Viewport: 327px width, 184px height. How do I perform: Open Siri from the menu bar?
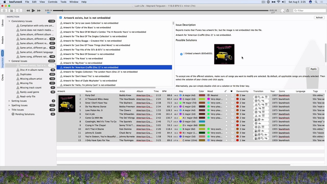pyautogui.click(x=310, y=2)
